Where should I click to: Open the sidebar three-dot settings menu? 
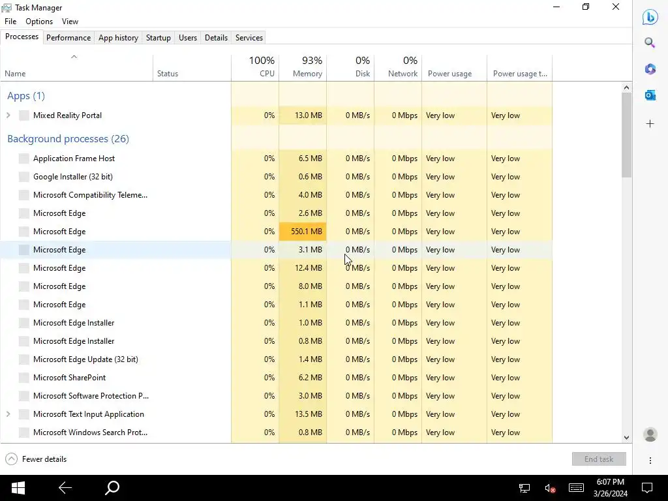pos(650,461)
